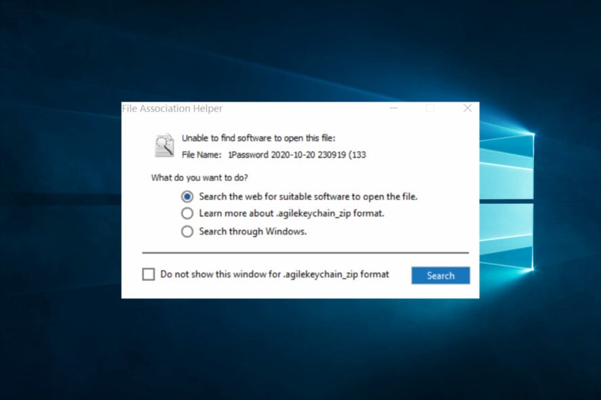Close the File Association Helper dialog
The height and width of the screenshot is (400, 601).
[467, 108]
